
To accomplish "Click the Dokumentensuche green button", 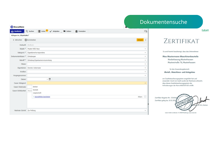I will click(164, 22).
